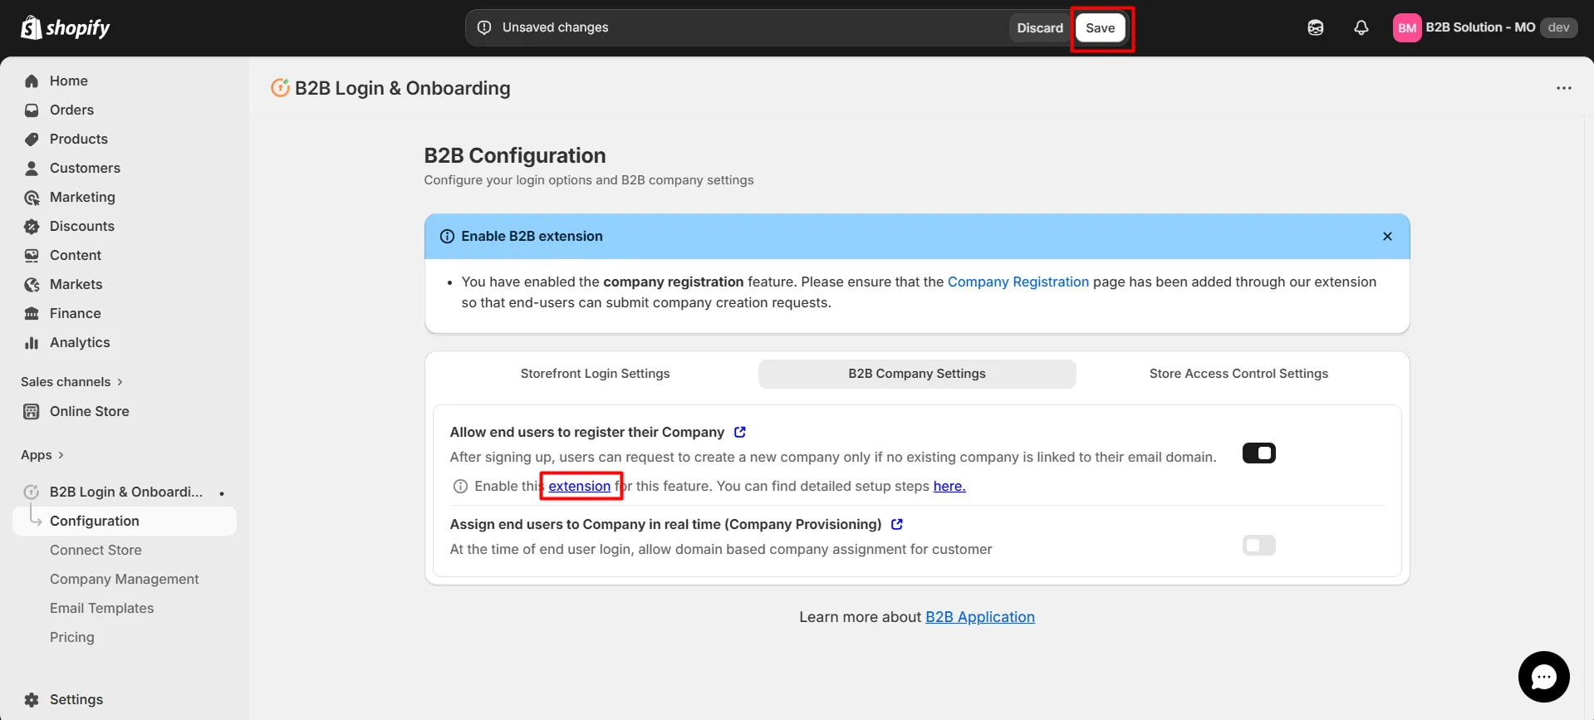The width and height of the screenshot is (1594, 720).
Task: Click the Analytics bar chart icon
Action: pyautogui.click(x=32, y=342)
